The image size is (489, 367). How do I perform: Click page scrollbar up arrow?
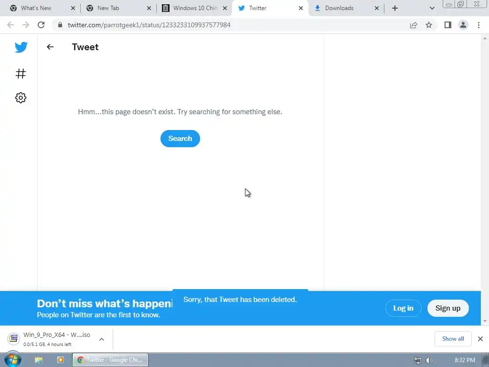pos(485,38)
